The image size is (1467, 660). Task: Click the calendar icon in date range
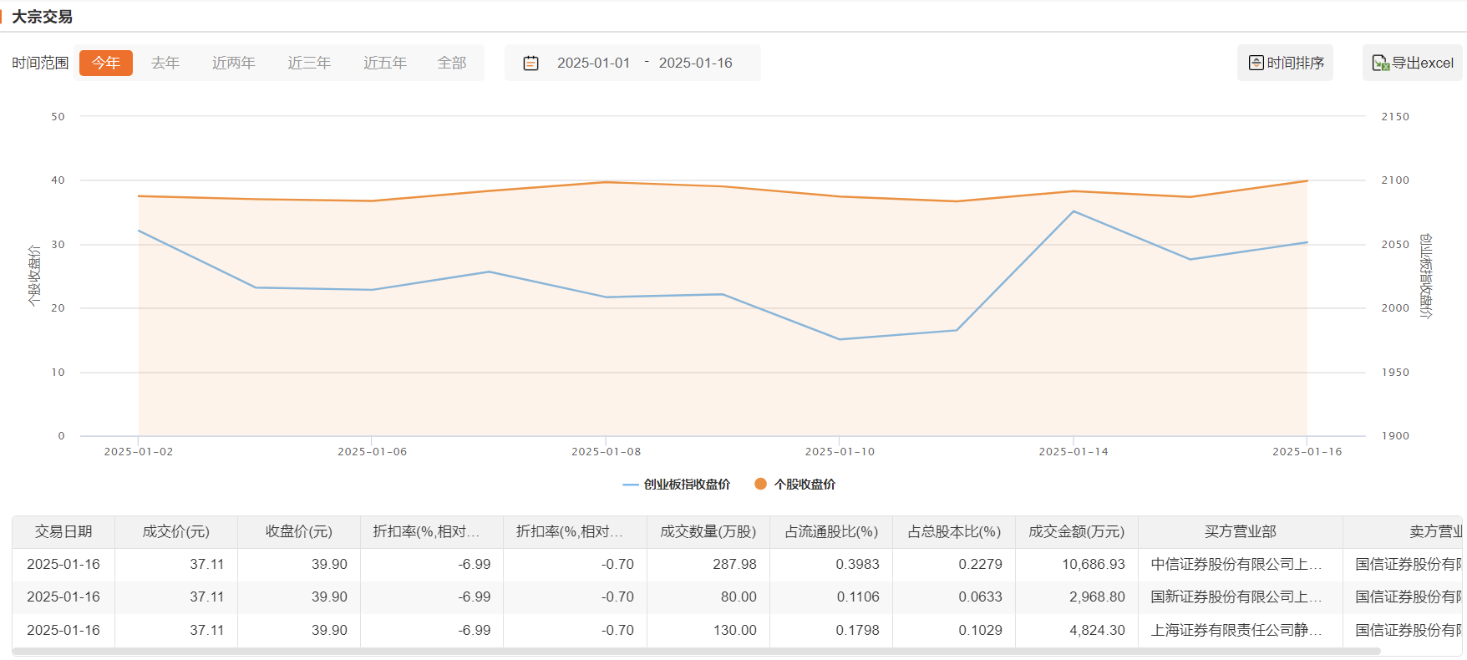[530, 63]
